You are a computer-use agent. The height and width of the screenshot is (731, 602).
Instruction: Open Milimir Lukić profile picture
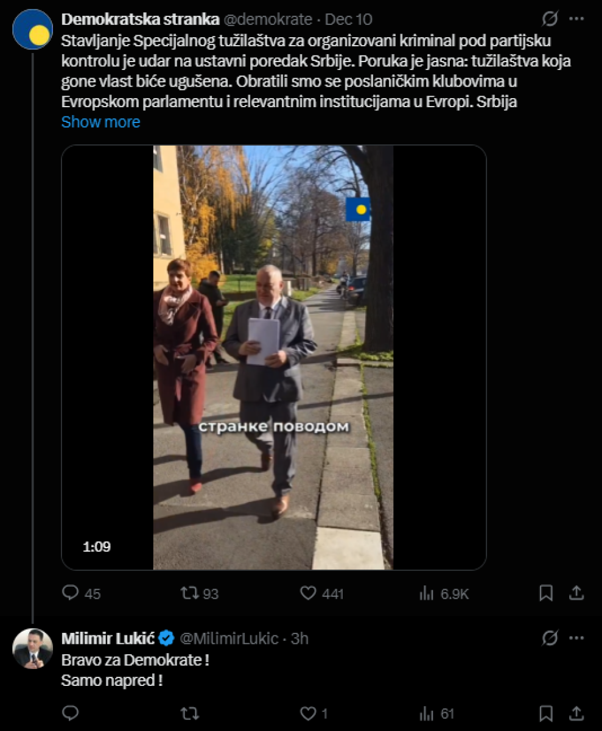click(32, 648)
